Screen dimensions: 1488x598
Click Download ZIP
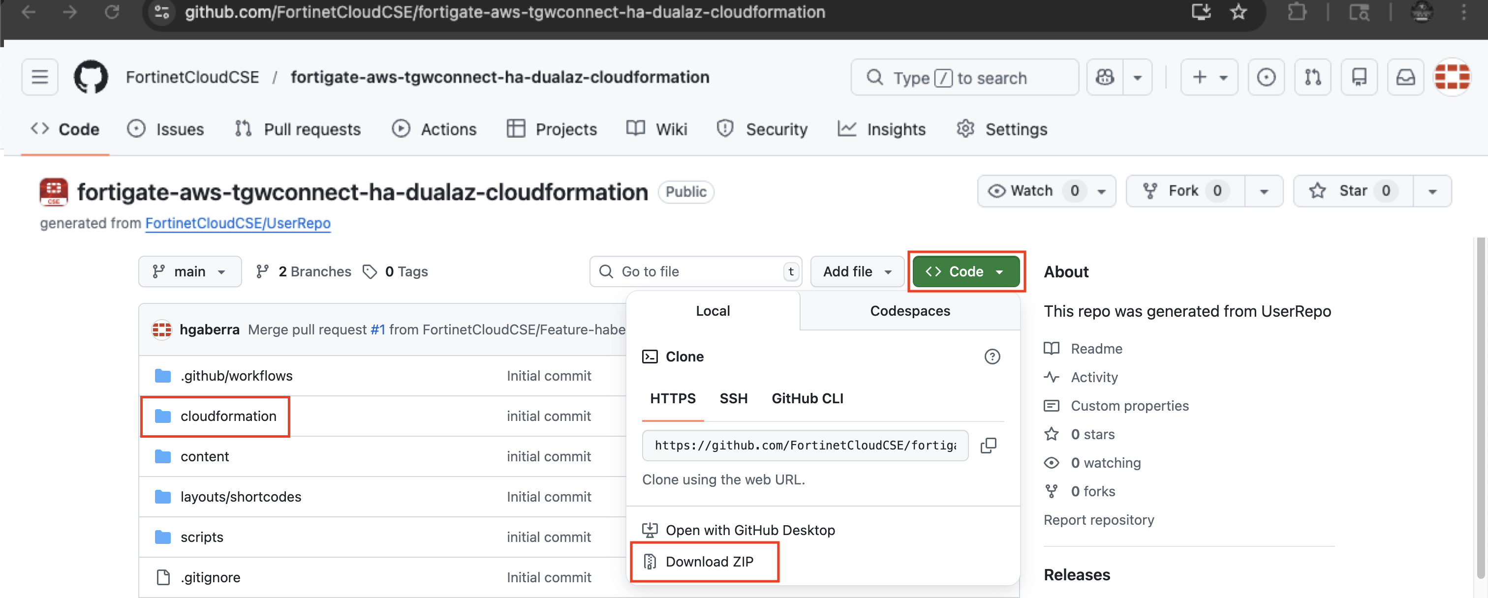click(709, 562)
